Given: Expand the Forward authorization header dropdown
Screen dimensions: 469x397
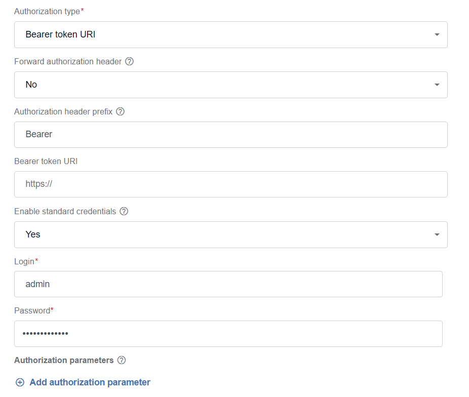Looking at the screenshot, I should [x=231, y=85].
